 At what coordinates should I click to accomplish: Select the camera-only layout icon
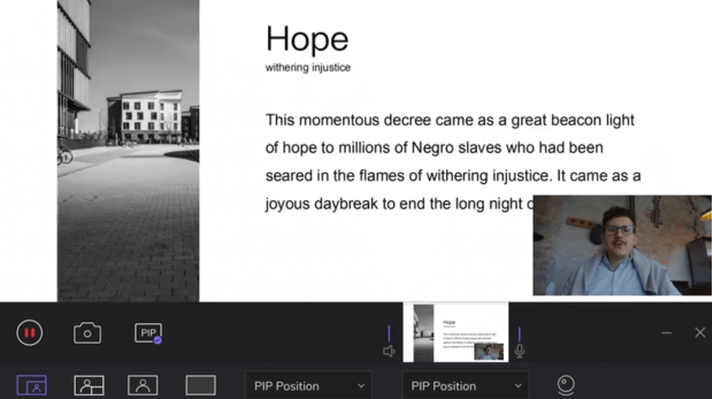142,385
